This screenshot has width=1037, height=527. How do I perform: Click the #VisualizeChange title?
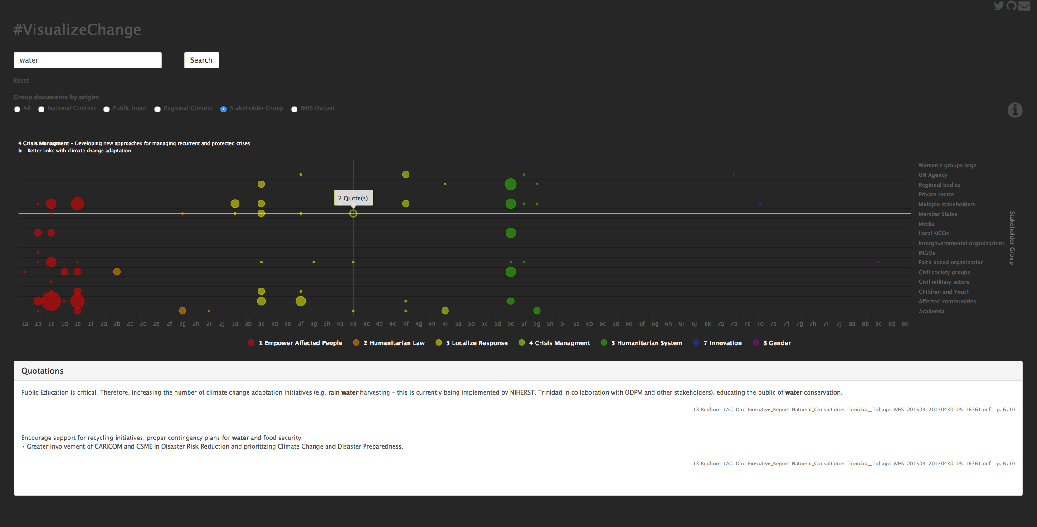click(x=77, y=29)
